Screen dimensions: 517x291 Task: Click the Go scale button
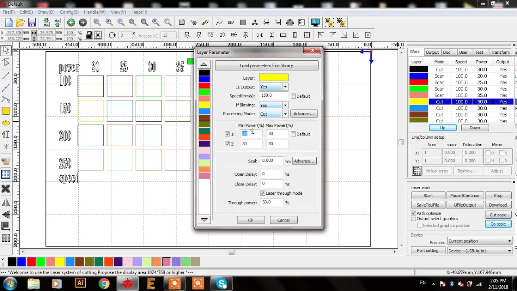click(x=498, y=224)
